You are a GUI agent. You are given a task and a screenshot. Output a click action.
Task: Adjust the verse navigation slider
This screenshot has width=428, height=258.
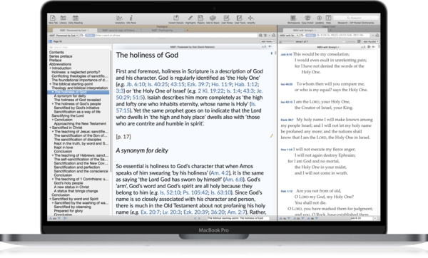pos(287,41)
